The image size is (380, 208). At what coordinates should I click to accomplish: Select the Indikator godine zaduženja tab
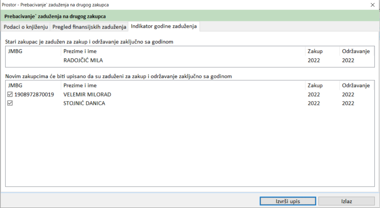click(164, 27)
